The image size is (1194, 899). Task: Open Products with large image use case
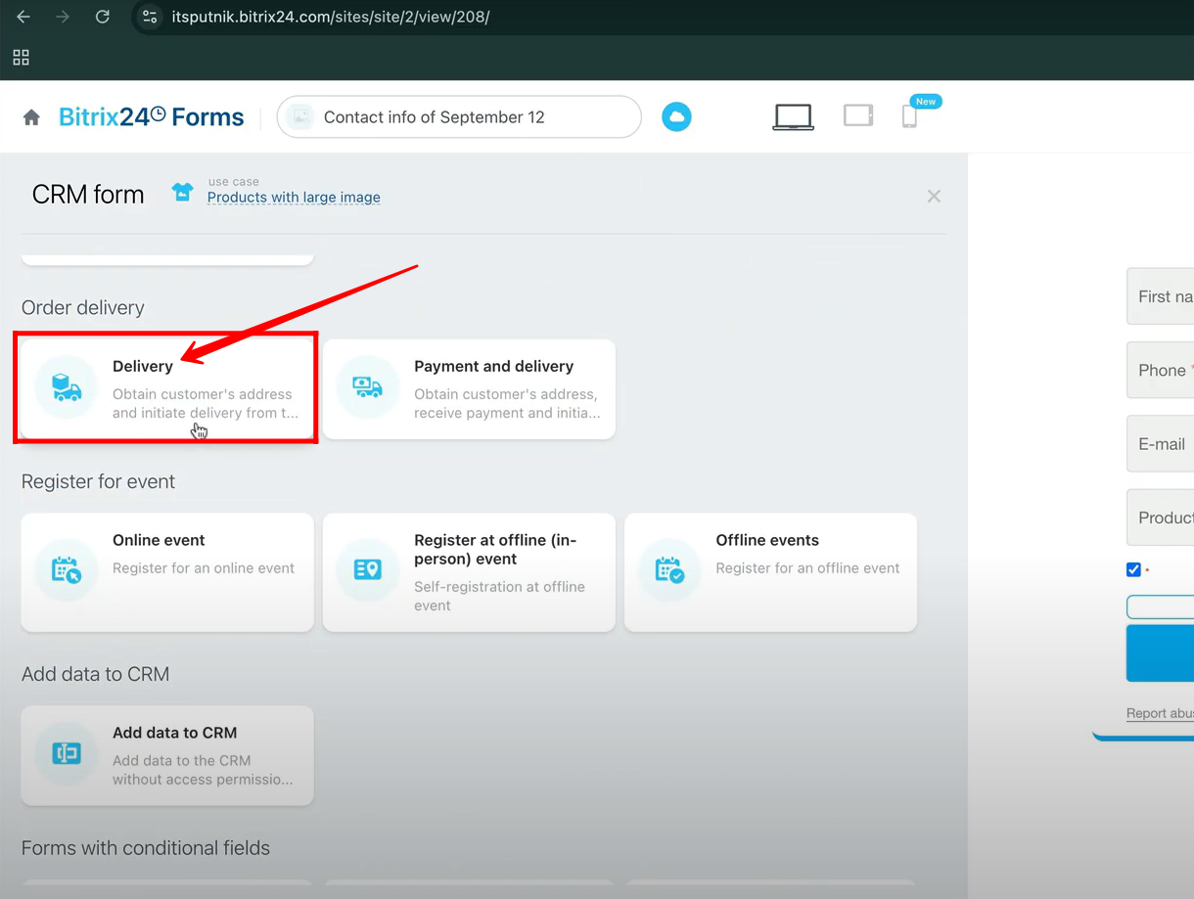pos(294,197)
